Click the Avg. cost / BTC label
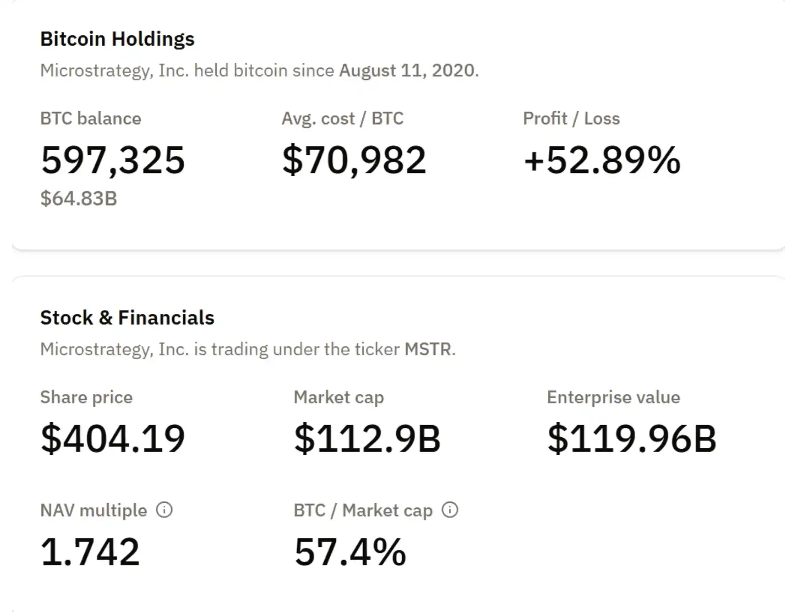 pyautogui.click(x=342, y=119)
